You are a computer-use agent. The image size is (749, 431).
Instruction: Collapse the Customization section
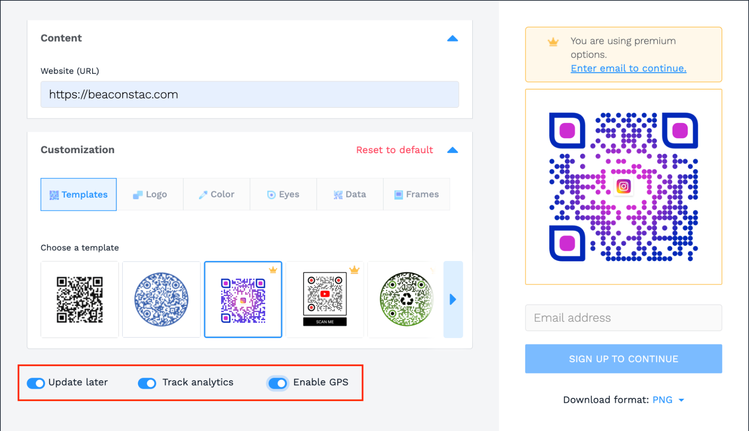453,150
